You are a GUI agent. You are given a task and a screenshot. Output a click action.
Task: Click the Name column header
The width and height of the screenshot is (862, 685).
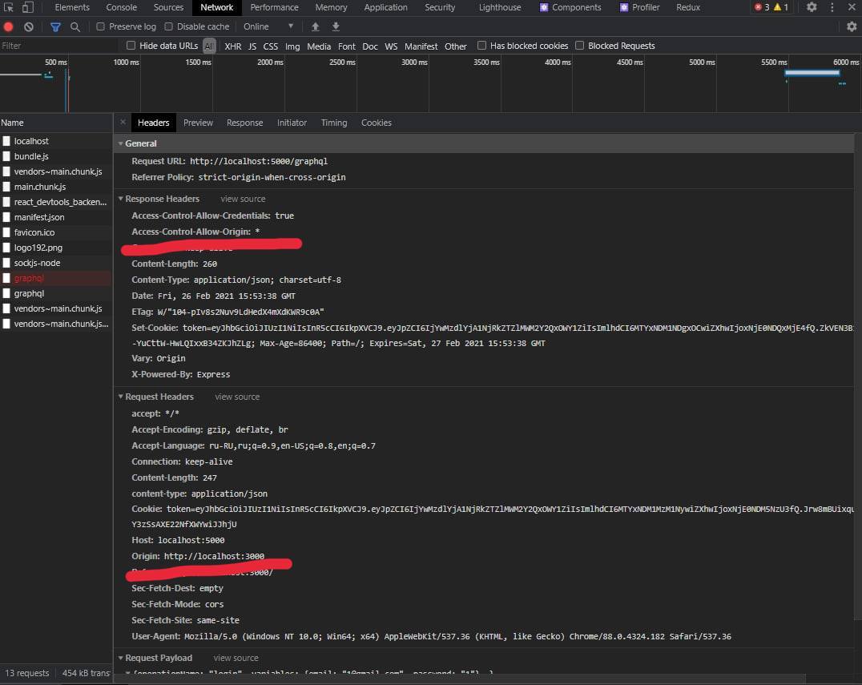pos(56,123)
